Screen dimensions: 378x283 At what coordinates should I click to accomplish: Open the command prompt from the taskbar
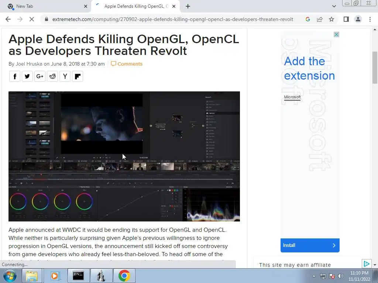pyautogui.click(x=78, y=276)
